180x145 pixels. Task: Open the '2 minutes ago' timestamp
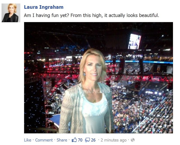(x=114, y=140)
